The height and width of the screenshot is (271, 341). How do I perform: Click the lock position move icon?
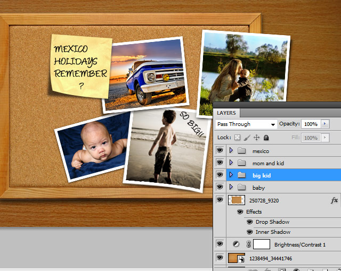click(x=256, y=138)
